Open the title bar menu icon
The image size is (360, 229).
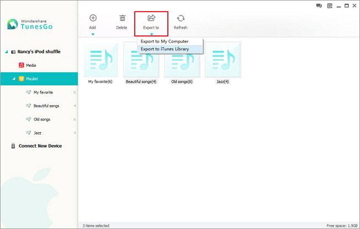point(328,6)
